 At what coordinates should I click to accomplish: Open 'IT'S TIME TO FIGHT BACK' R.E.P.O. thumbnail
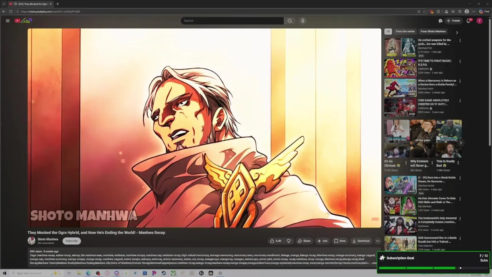[400, 67]
